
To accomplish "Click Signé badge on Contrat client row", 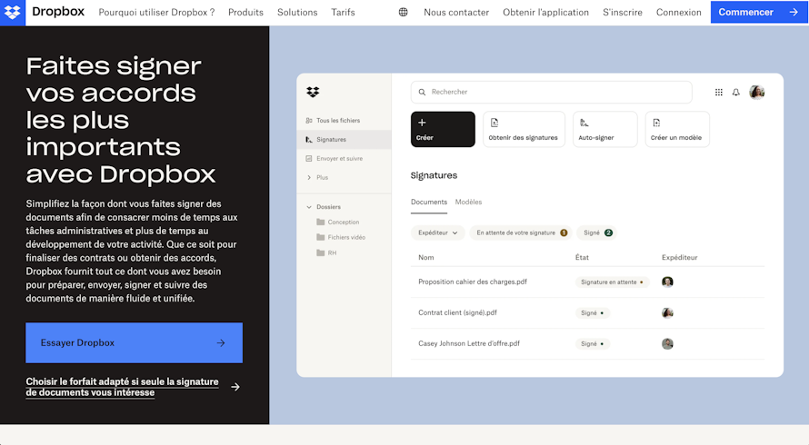I will pos(593,313).
